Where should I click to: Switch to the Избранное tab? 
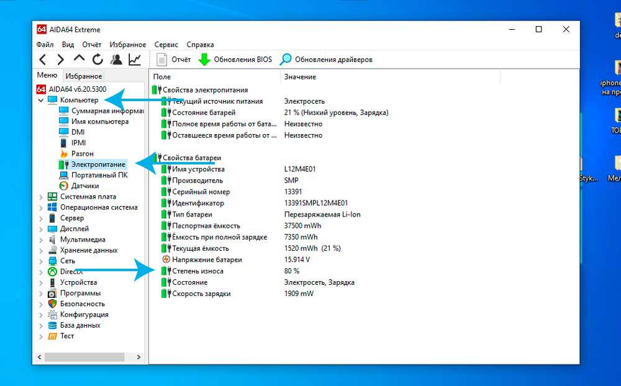coord(84,76)
